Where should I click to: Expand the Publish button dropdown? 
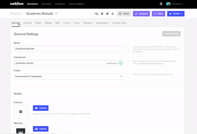click(182, 13)
